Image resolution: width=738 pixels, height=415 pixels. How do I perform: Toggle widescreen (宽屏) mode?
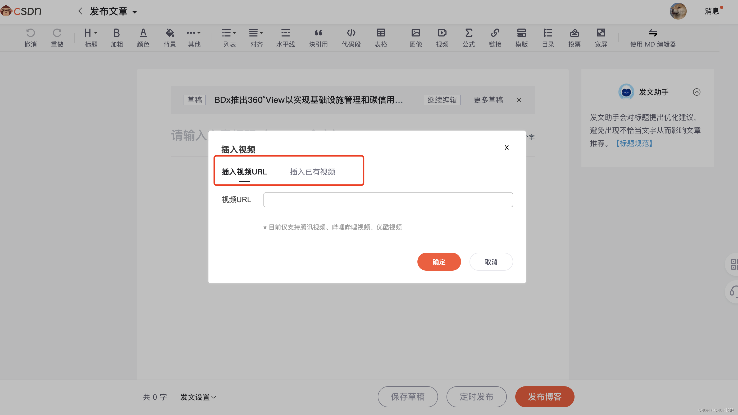[600, 34]
